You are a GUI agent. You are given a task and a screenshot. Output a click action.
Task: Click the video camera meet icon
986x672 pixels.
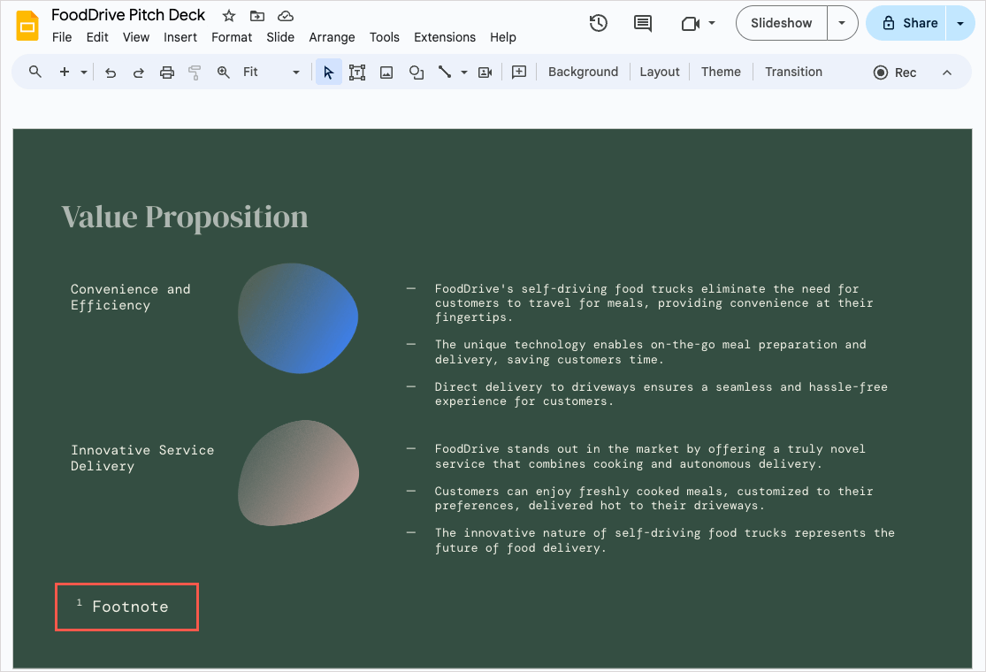tap(691, 23)
